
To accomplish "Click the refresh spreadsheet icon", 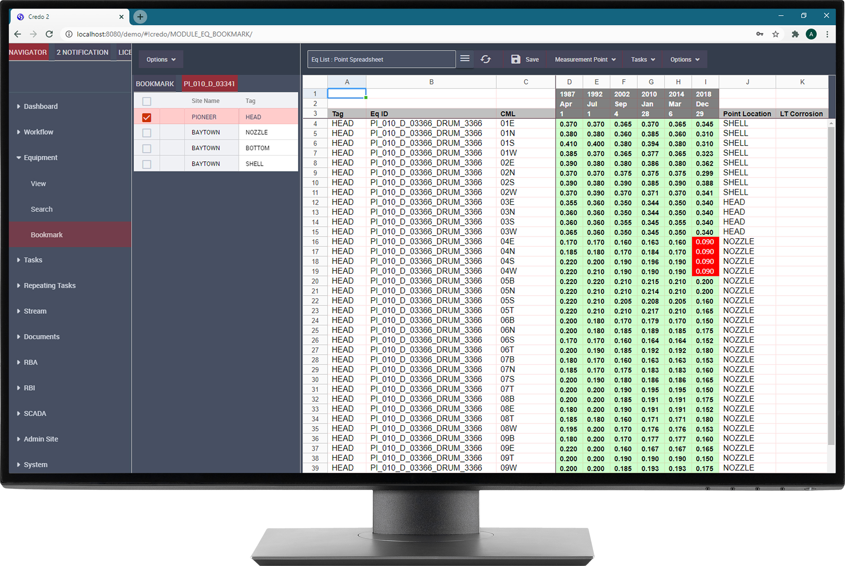I will coord(486,59).
